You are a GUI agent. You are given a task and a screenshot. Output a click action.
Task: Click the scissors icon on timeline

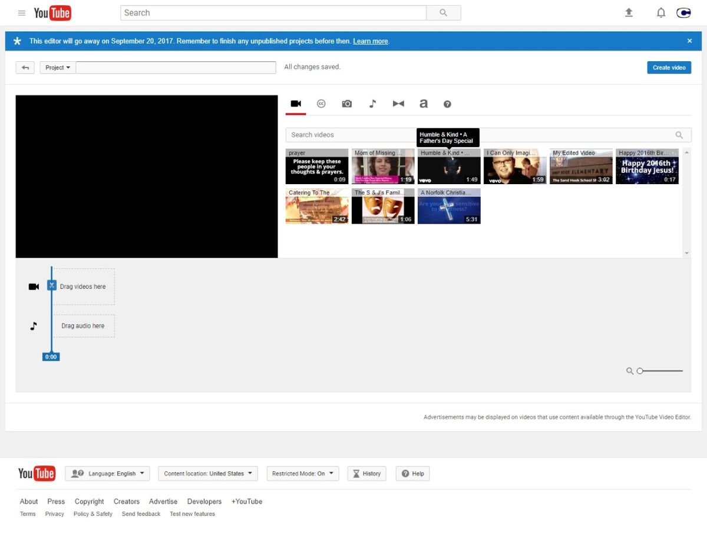pos(52,285)
